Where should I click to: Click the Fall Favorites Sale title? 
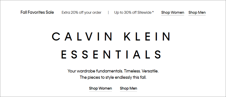(37, 12)
